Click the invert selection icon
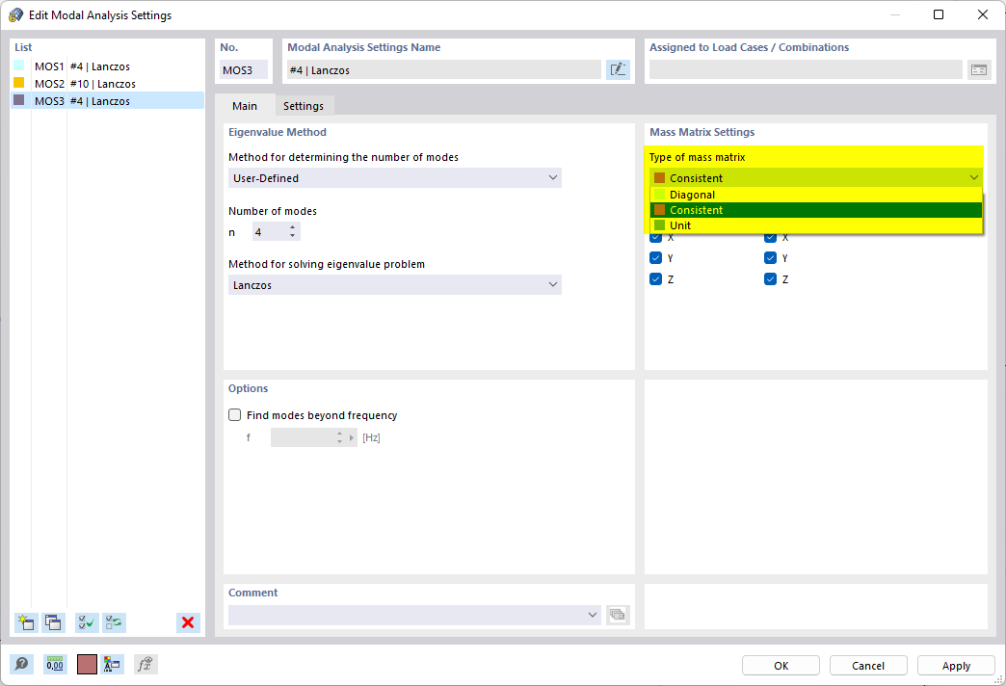Viewport: 1006px width, 686px height. click(x=115, y=622)
